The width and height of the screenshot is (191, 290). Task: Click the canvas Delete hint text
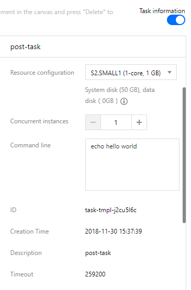pyautogui.click(x=57, y=12)
